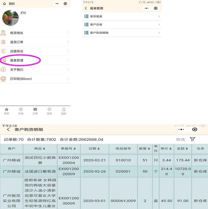Open the 收货地址 location pin icon

3,33
